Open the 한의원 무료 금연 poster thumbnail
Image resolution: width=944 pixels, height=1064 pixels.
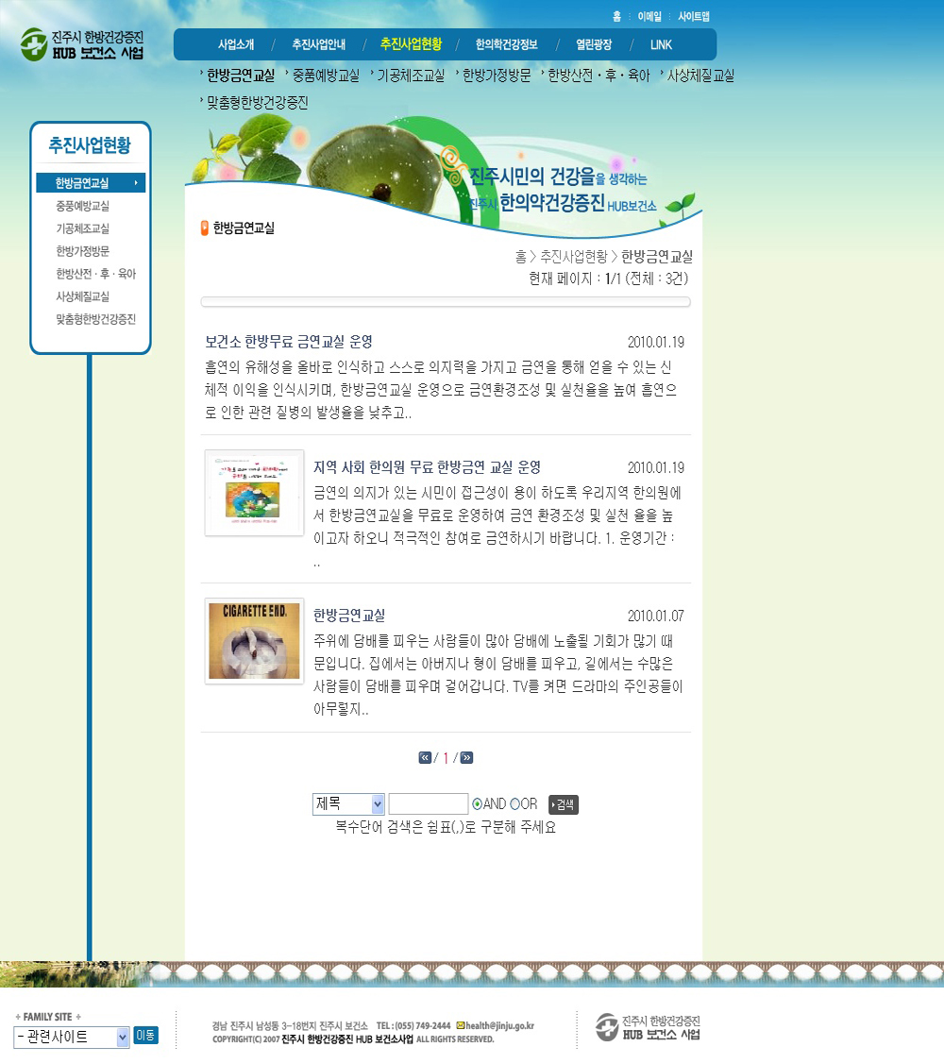pyautogui.click(x=254, y=493)
